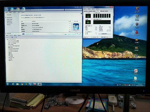Click the Back arrow in Performance Information window

pos(6,10)
